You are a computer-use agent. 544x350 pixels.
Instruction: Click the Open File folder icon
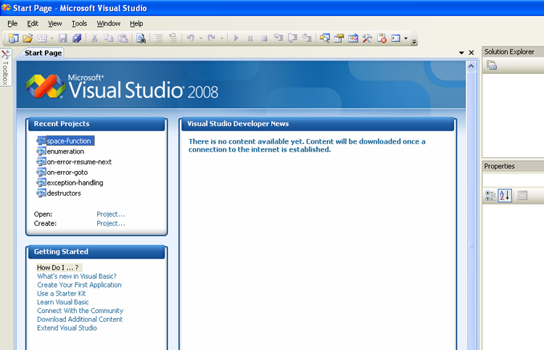click(x=28, y=38)
